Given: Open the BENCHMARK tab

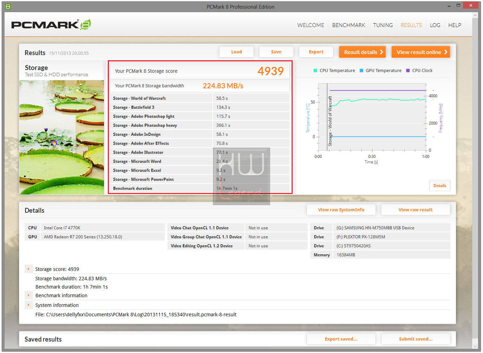Looking at the screenshot, I should coord(348,25).
